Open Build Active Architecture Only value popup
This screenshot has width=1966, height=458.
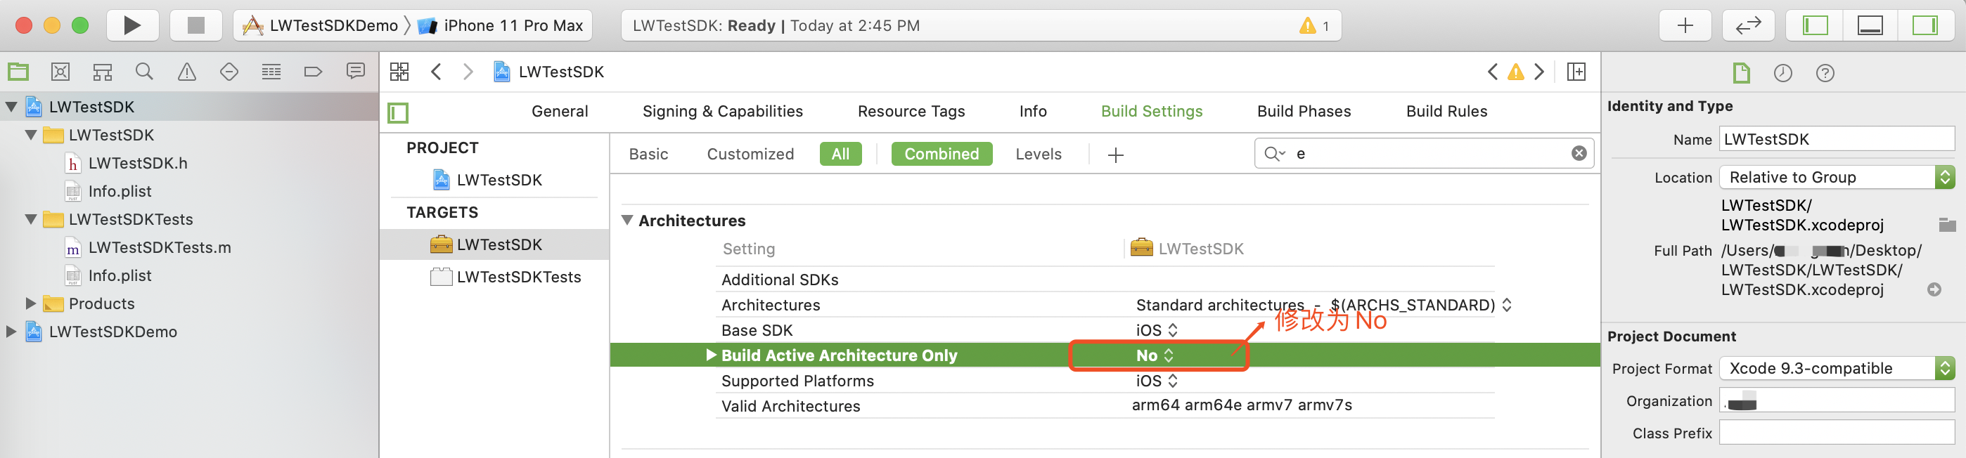[1155, 356]
